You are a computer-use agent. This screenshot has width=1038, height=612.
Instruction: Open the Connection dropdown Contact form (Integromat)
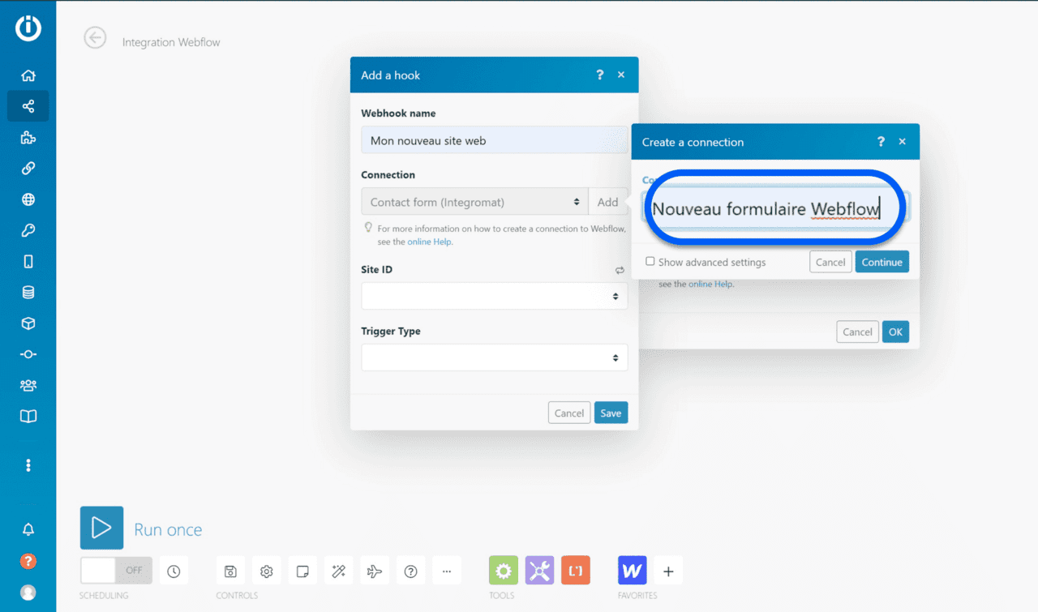click(x=475, y=202)
